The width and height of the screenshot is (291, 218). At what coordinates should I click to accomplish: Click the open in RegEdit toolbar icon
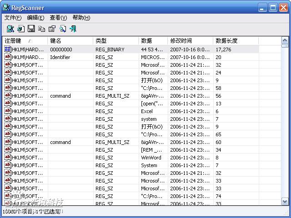pos(21,29)
